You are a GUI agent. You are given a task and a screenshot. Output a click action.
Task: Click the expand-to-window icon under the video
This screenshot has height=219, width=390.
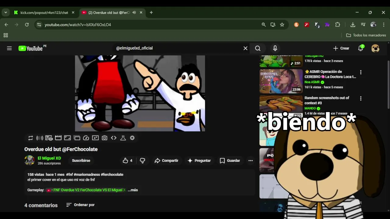[67, 138]
